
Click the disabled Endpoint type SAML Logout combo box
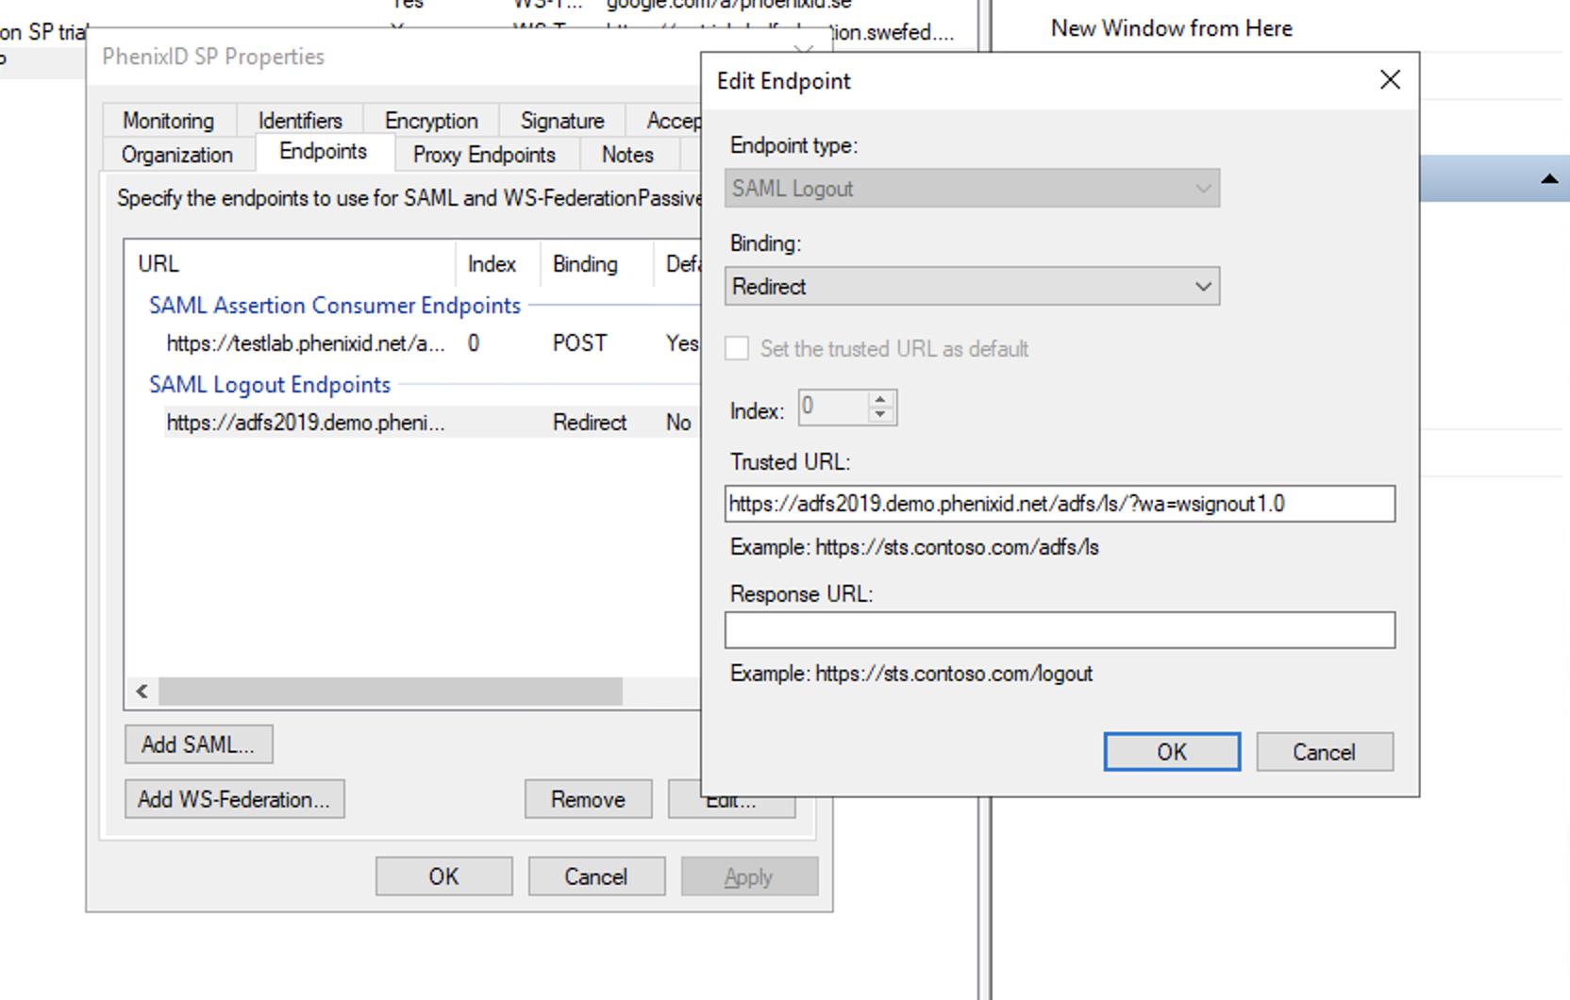click(972, 189)
